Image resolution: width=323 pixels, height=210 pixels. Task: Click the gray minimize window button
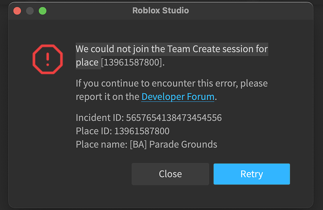(30, 11)
